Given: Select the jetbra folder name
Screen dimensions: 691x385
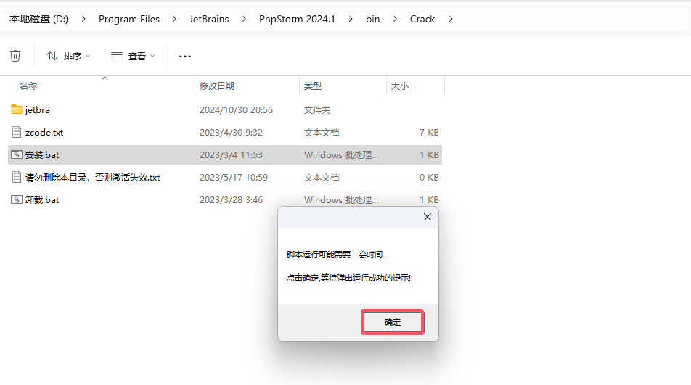Looking at the screenshot, I should click(38, 110).
